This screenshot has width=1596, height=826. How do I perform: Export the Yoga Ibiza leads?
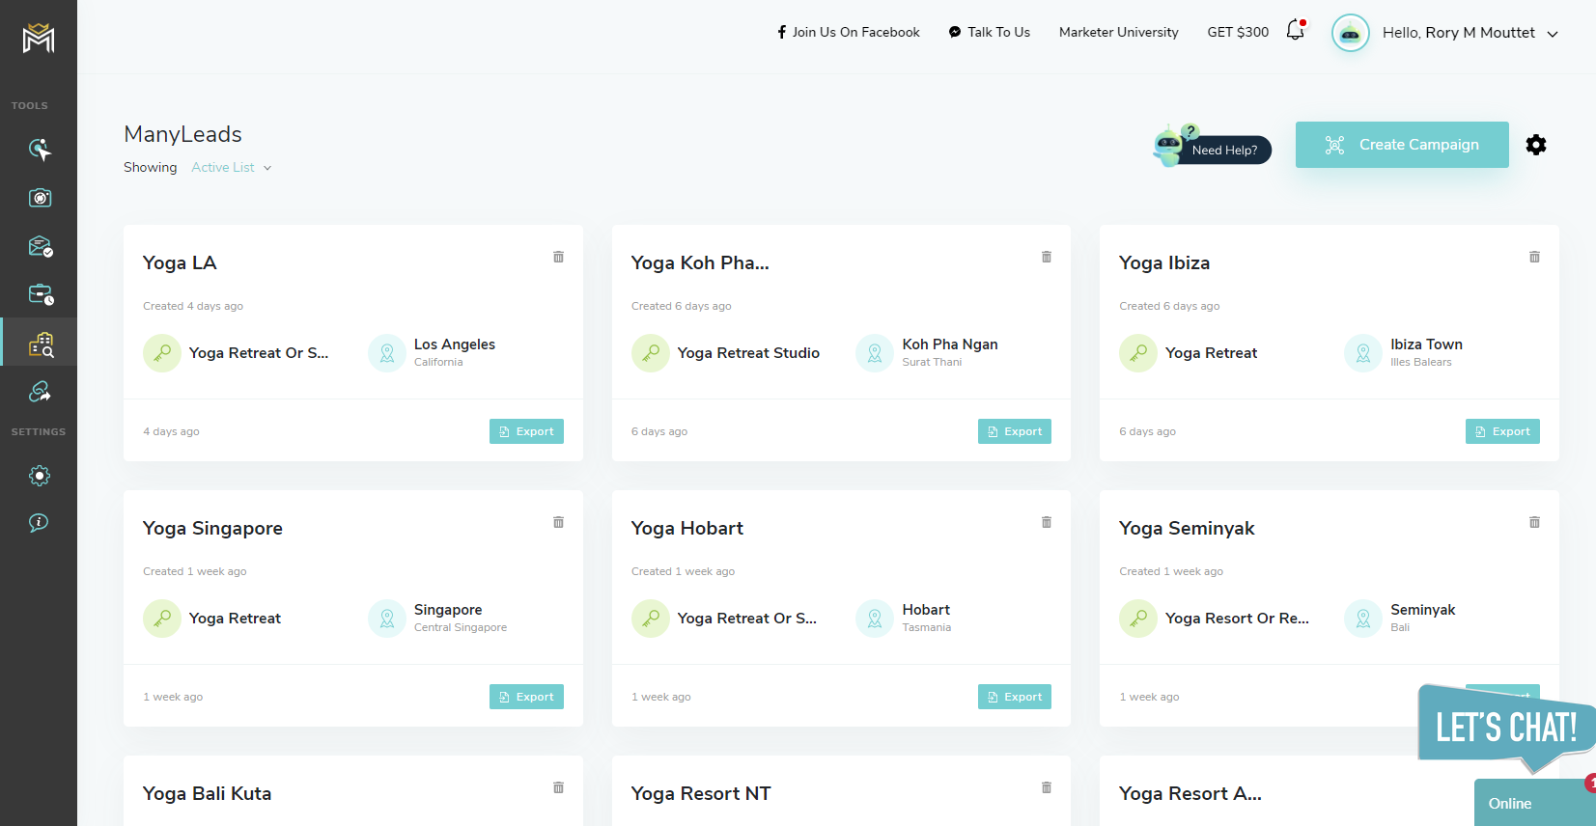point(1502,431)
